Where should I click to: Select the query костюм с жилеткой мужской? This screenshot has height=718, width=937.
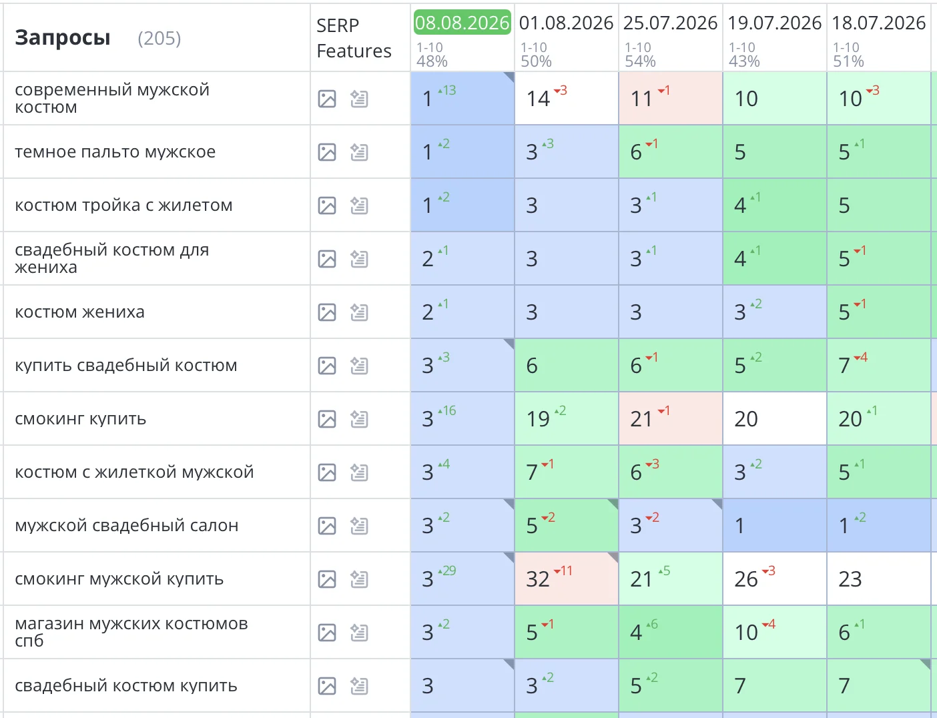point(134,472)
